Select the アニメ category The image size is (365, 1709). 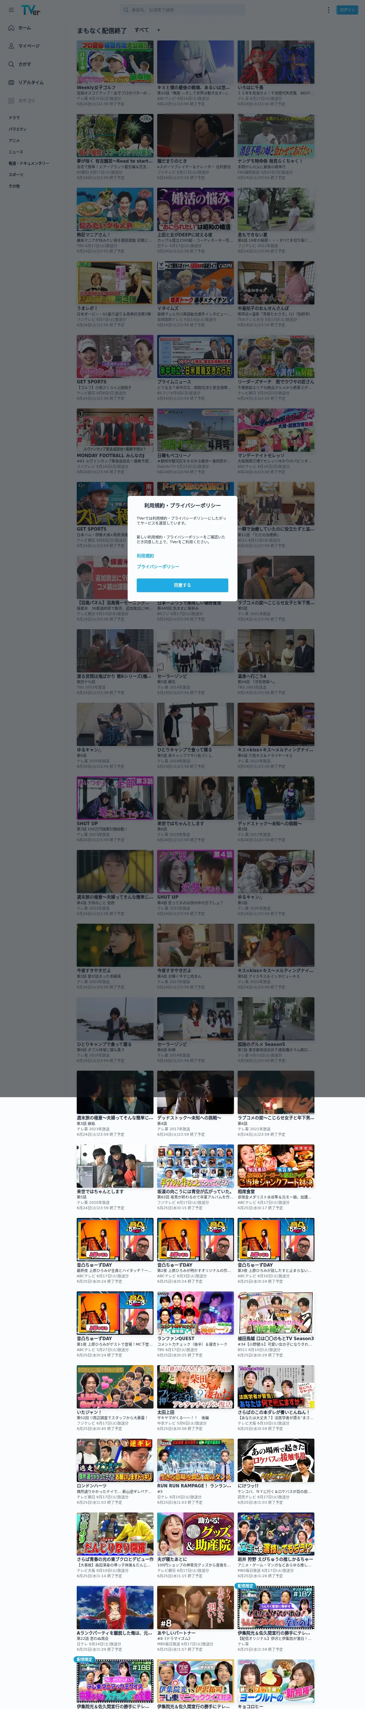pyautogui.click(x=14, y=141)
